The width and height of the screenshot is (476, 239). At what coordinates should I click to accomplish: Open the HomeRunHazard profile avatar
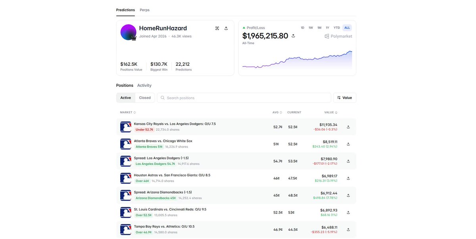click(129, 32)
